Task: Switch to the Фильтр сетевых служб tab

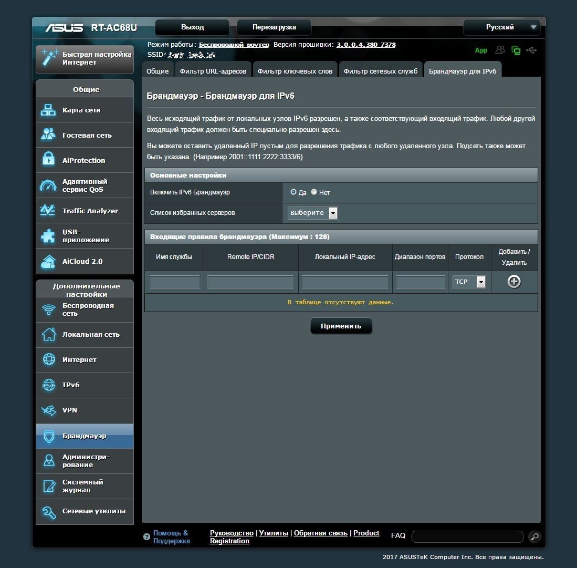Action: [x=380, y=71]
